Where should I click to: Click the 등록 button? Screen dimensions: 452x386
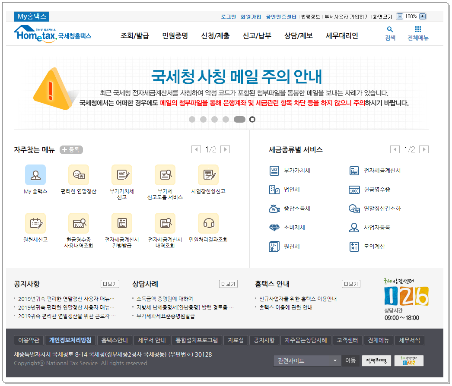71,150
